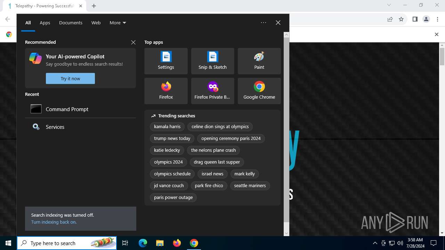Go back in Chrome
Screen dimensions: 445x250
(x=8, y=19)
